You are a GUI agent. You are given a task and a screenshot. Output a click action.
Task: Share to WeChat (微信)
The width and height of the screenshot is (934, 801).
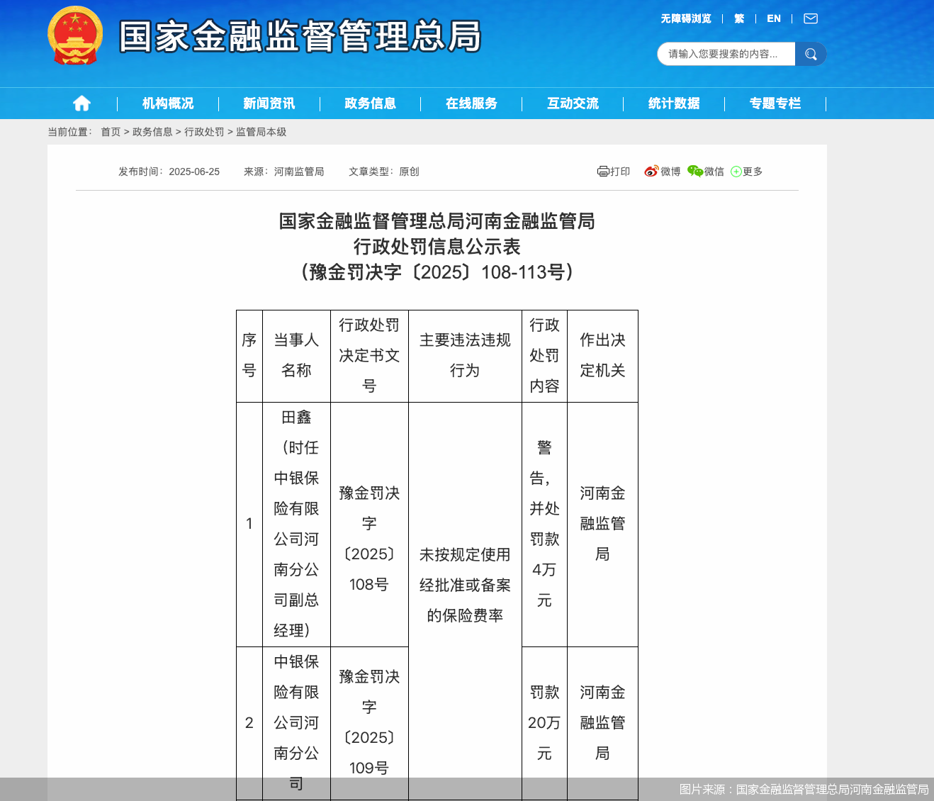tap(706, 172)
